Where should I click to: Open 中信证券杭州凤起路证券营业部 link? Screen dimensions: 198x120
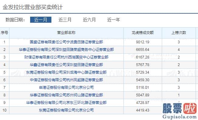pyautogui.click(x=66, y=80)
